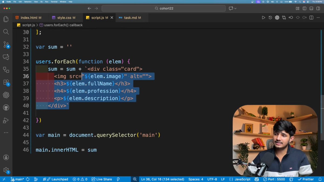The width and height of the screenshot is (324, 182).
Task: Open the Source Control sidebar icon
Action: pyautogui.click(x=6, y=44)
